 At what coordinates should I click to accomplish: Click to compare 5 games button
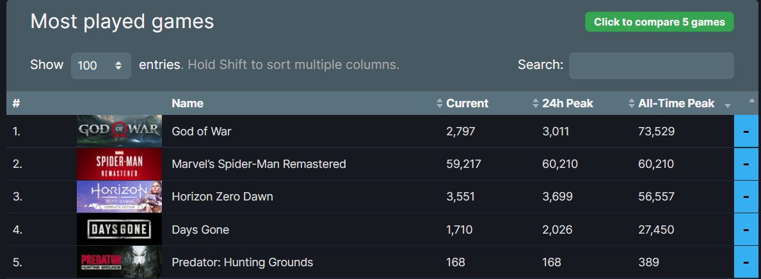[660, 22]
